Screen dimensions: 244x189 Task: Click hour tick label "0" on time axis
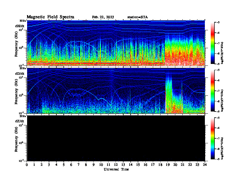[x=27, y=165]
